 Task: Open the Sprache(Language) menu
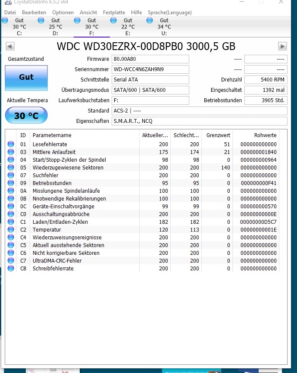pos(169,13)
